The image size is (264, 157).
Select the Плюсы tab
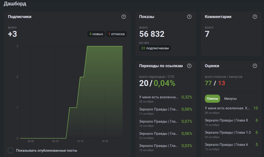pyautogui.click(x=212, y=99)
